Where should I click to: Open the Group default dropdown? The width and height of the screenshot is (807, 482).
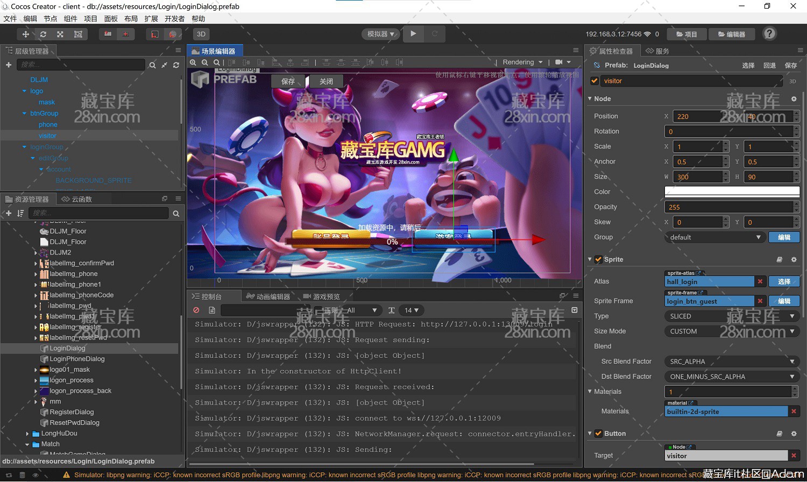(714, 237)
